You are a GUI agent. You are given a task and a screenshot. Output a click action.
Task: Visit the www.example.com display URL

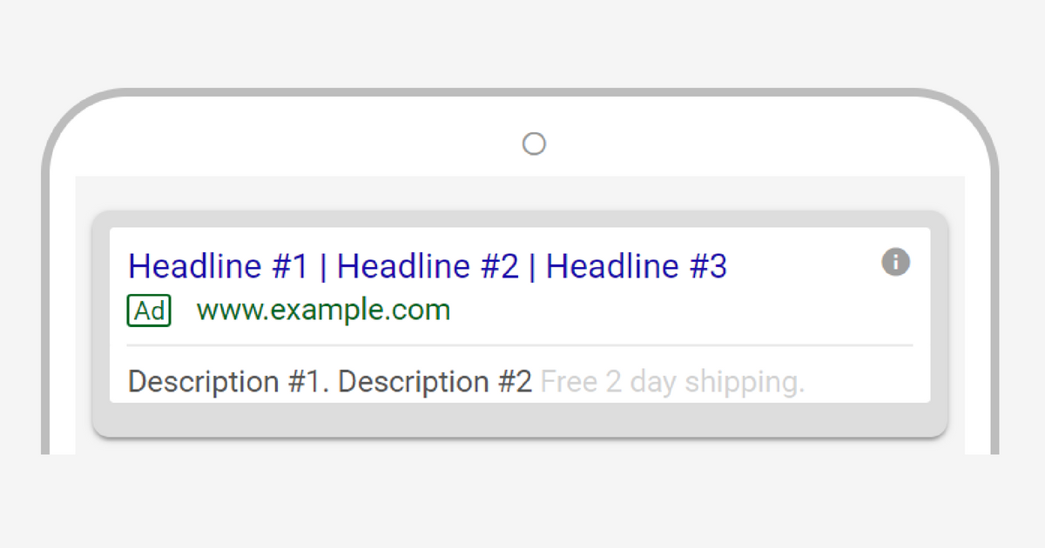[324, 311]
